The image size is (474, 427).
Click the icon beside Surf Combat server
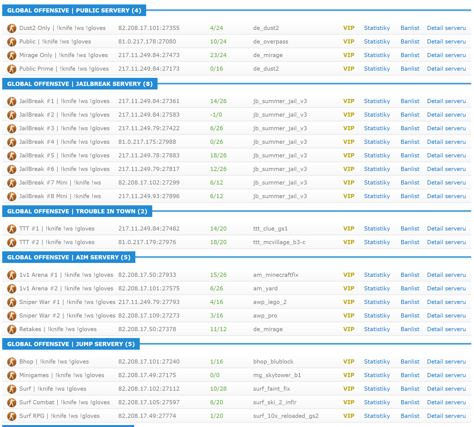(x=12, y=403)
